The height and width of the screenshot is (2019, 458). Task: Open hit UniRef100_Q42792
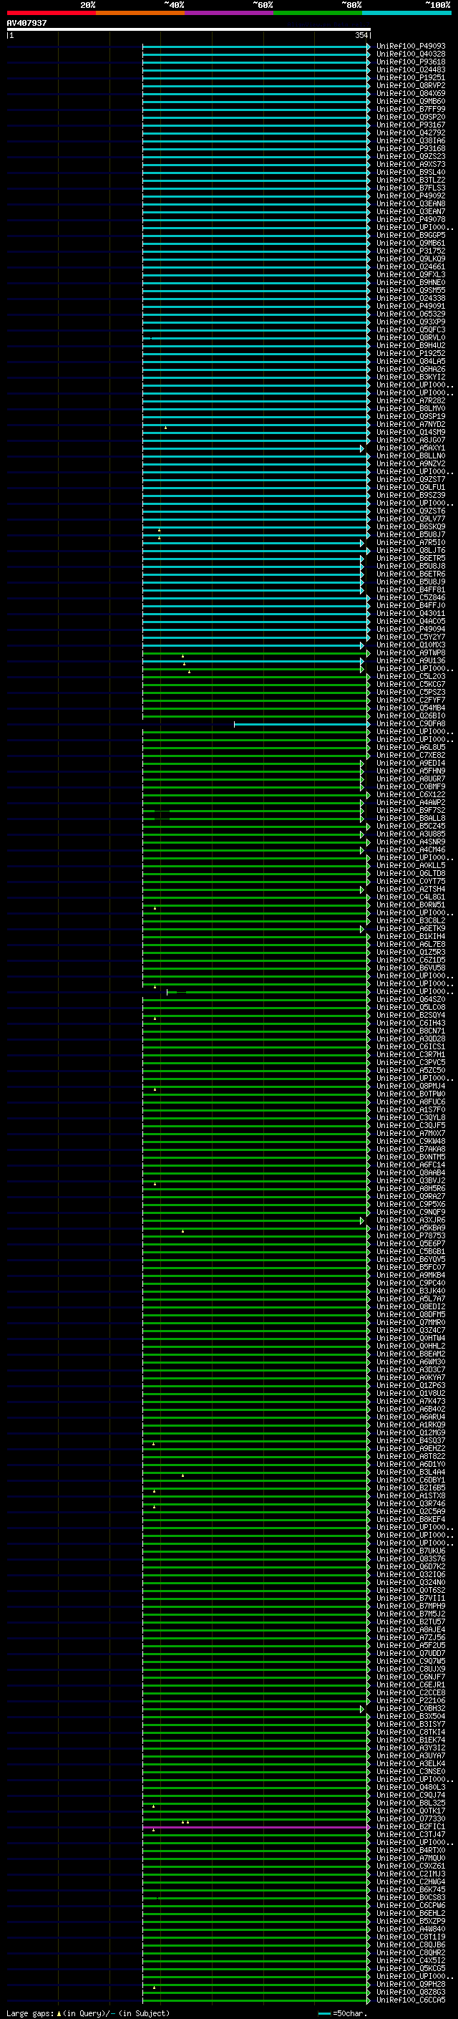411,133
